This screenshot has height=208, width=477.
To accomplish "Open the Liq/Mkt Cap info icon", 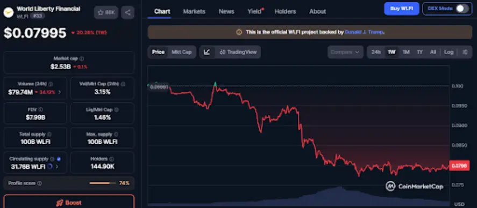I will (117, 110).
